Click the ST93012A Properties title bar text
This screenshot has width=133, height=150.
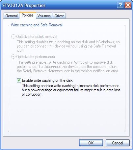(24, 5)
